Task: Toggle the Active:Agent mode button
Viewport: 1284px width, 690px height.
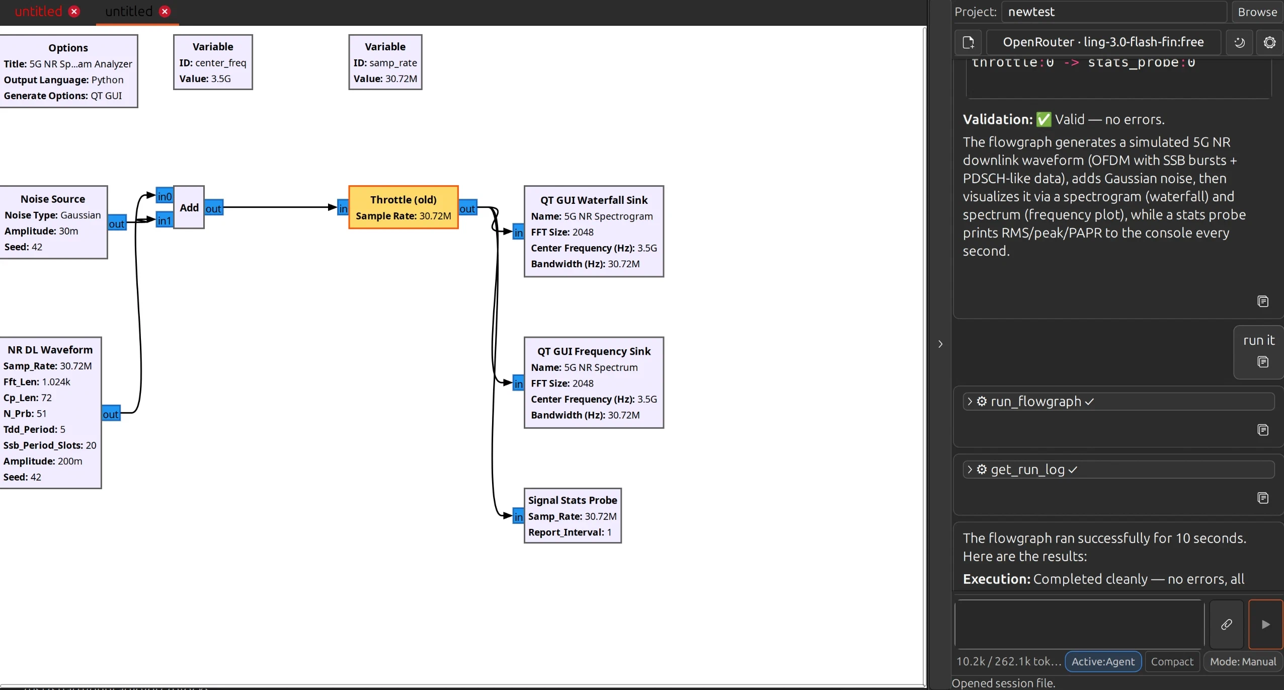Action: (1103, 661)
